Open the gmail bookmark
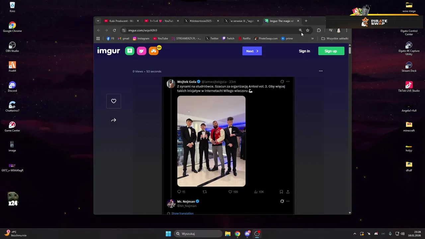Screen dimensions: 425x239 (124, 39)
